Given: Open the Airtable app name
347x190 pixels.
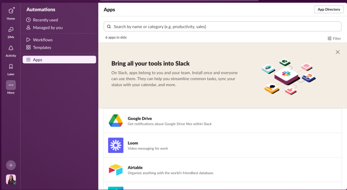Looking at the screenshot, I should (135, 167).
